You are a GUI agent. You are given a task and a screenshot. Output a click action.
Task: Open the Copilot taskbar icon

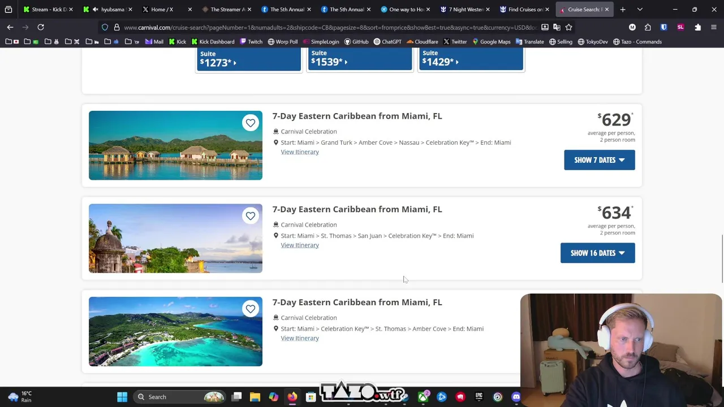point(274,397)
